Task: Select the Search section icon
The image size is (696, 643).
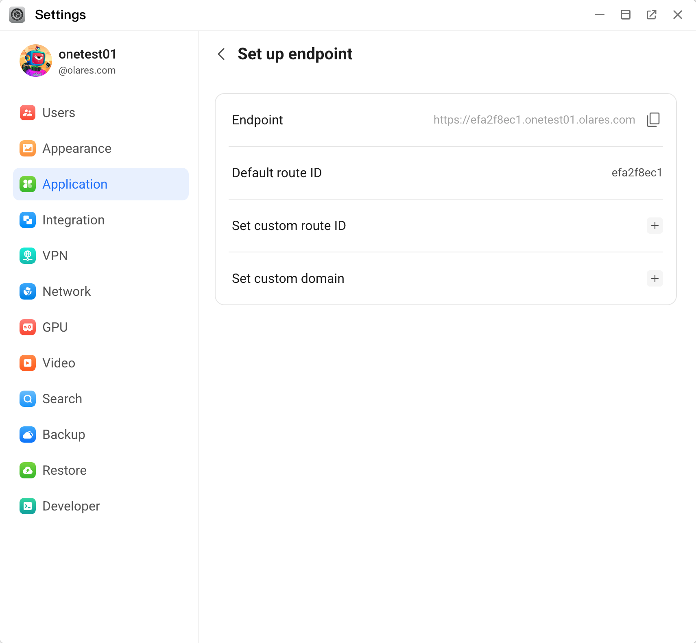Action: coord(27,399)
